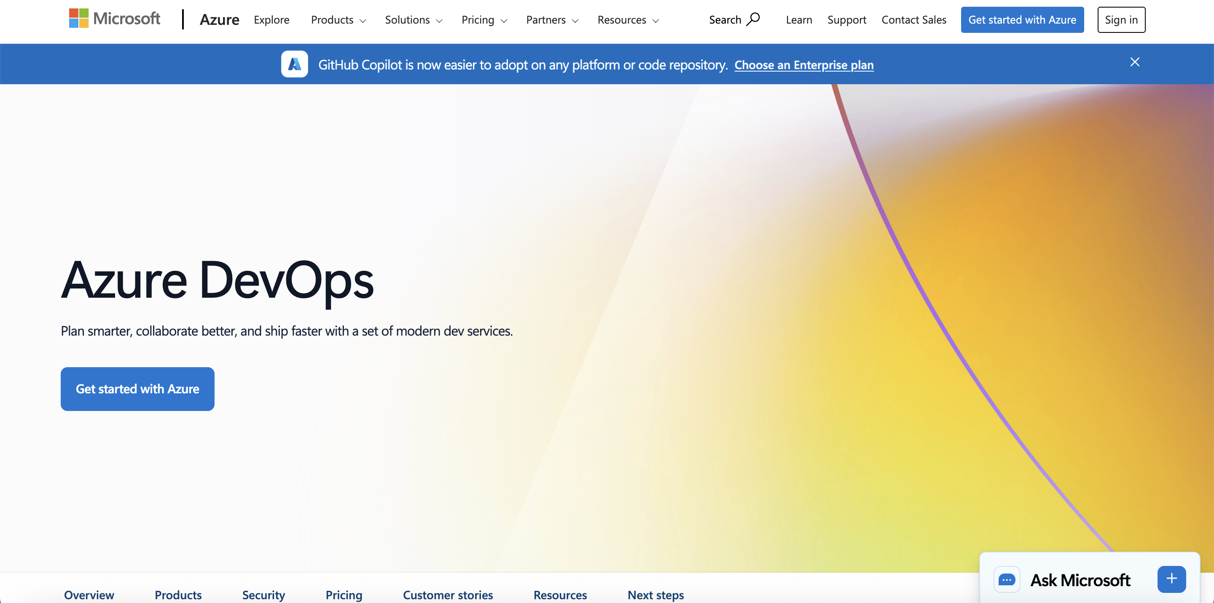Click the Microsoft logo
Image resolution: width=1214 pixels, height=603 pixels.
pos(115,19)
